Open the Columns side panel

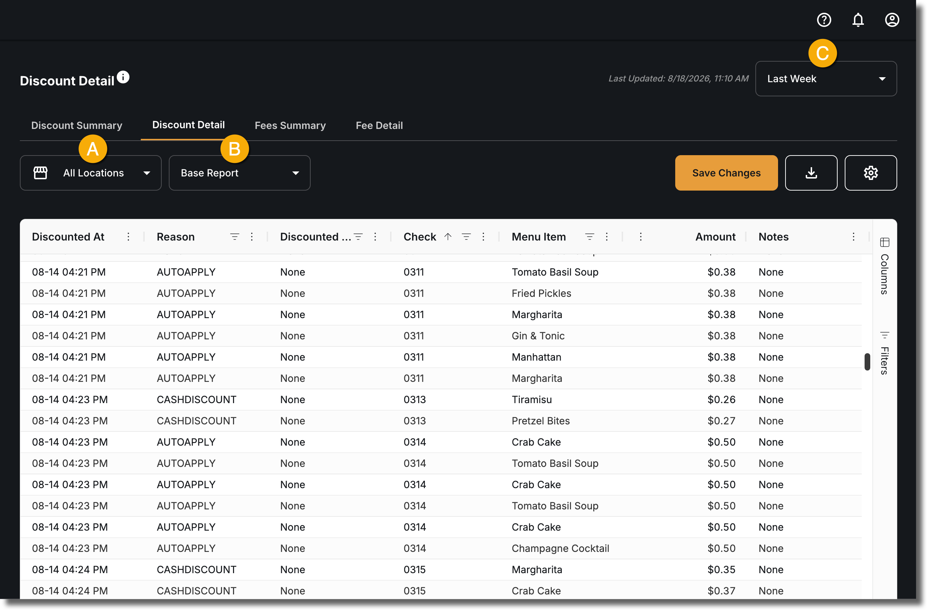[x=884, y=266]
